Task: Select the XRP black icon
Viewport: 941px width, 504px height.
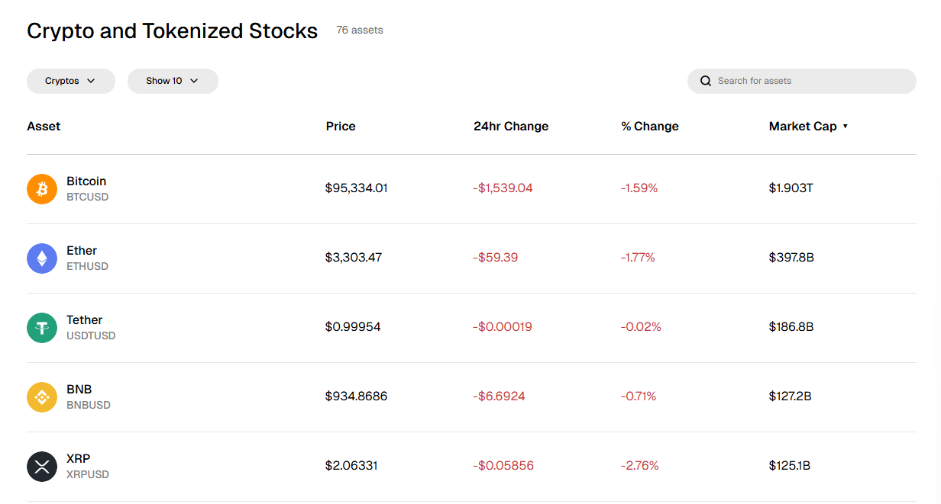Action: (42, 466)
